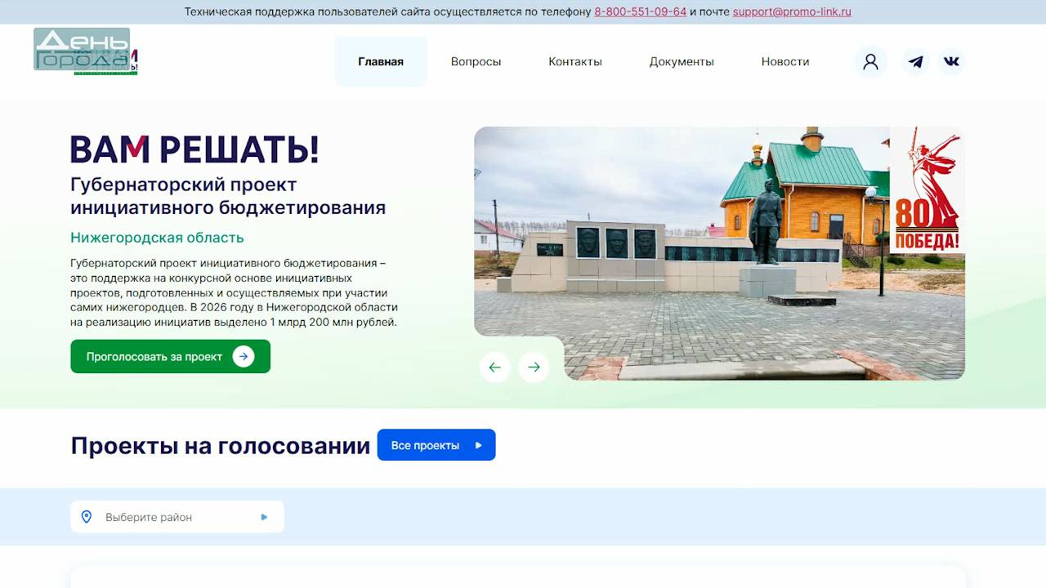Open the Документы menu item
Image resolution: width=1046 pixels, height=588 pixels.
tap(682, 61)
